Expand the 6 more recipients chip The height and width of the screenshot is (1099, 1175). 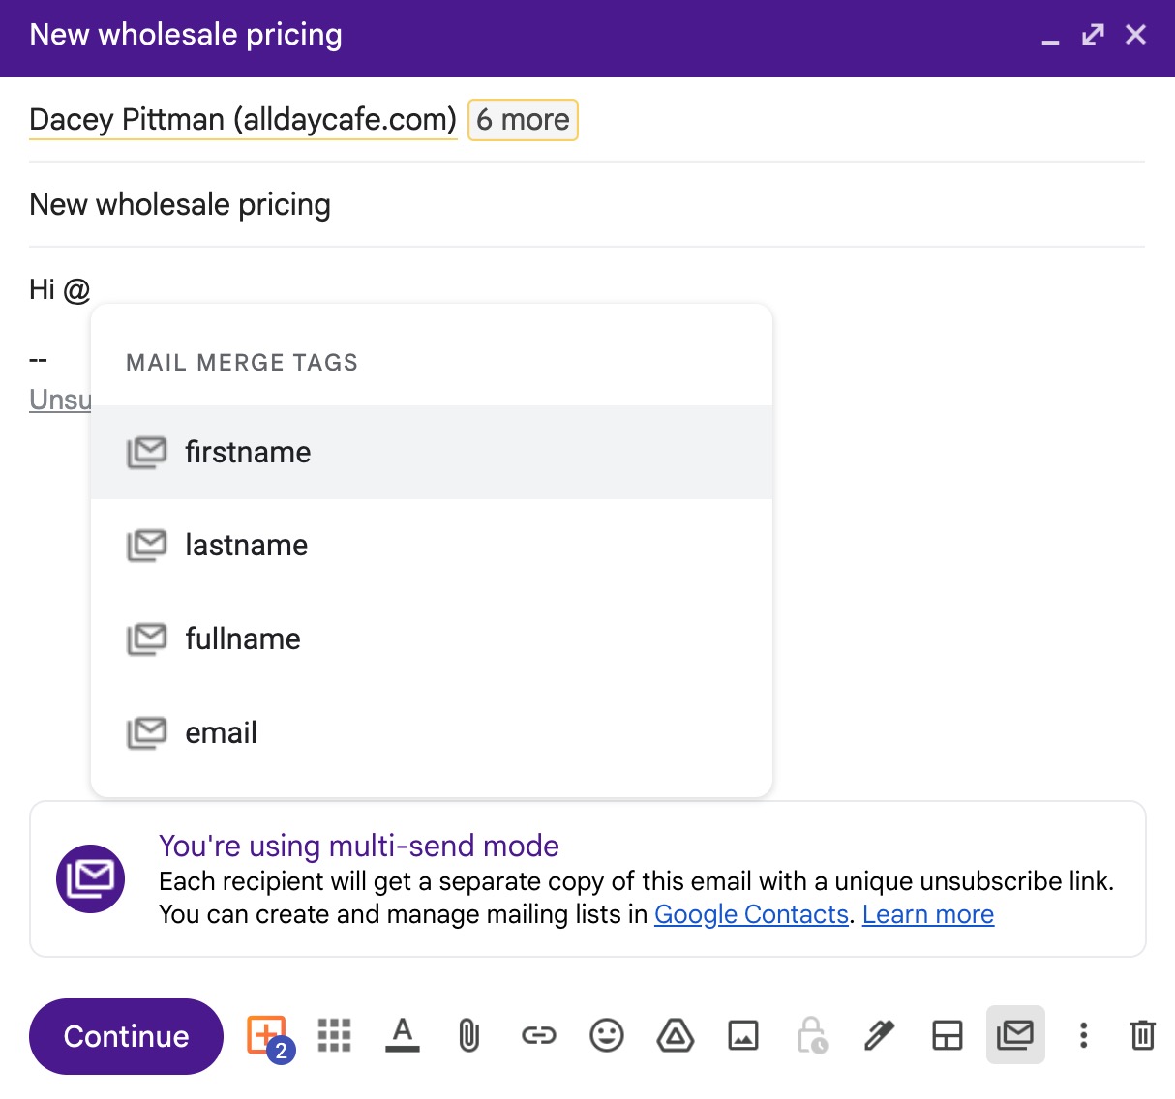coord(522,119)
